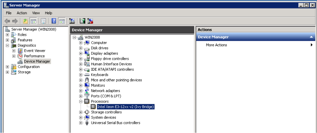The image size is (317, 133).
Task: Collapse the Device Manager actions section arrow
Action: [x=311, y=37]
